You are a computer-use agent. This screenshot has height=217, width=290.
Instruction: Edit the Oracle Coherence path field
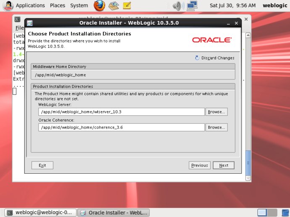[x=121, y=127]
